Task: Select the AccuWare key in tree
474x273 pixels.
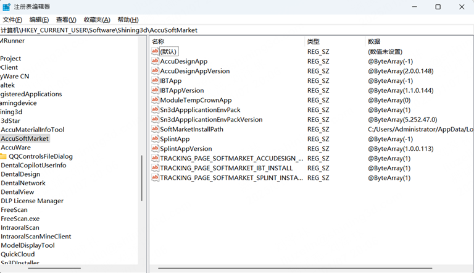Action: pyautogui.click(x=15, y=148)
